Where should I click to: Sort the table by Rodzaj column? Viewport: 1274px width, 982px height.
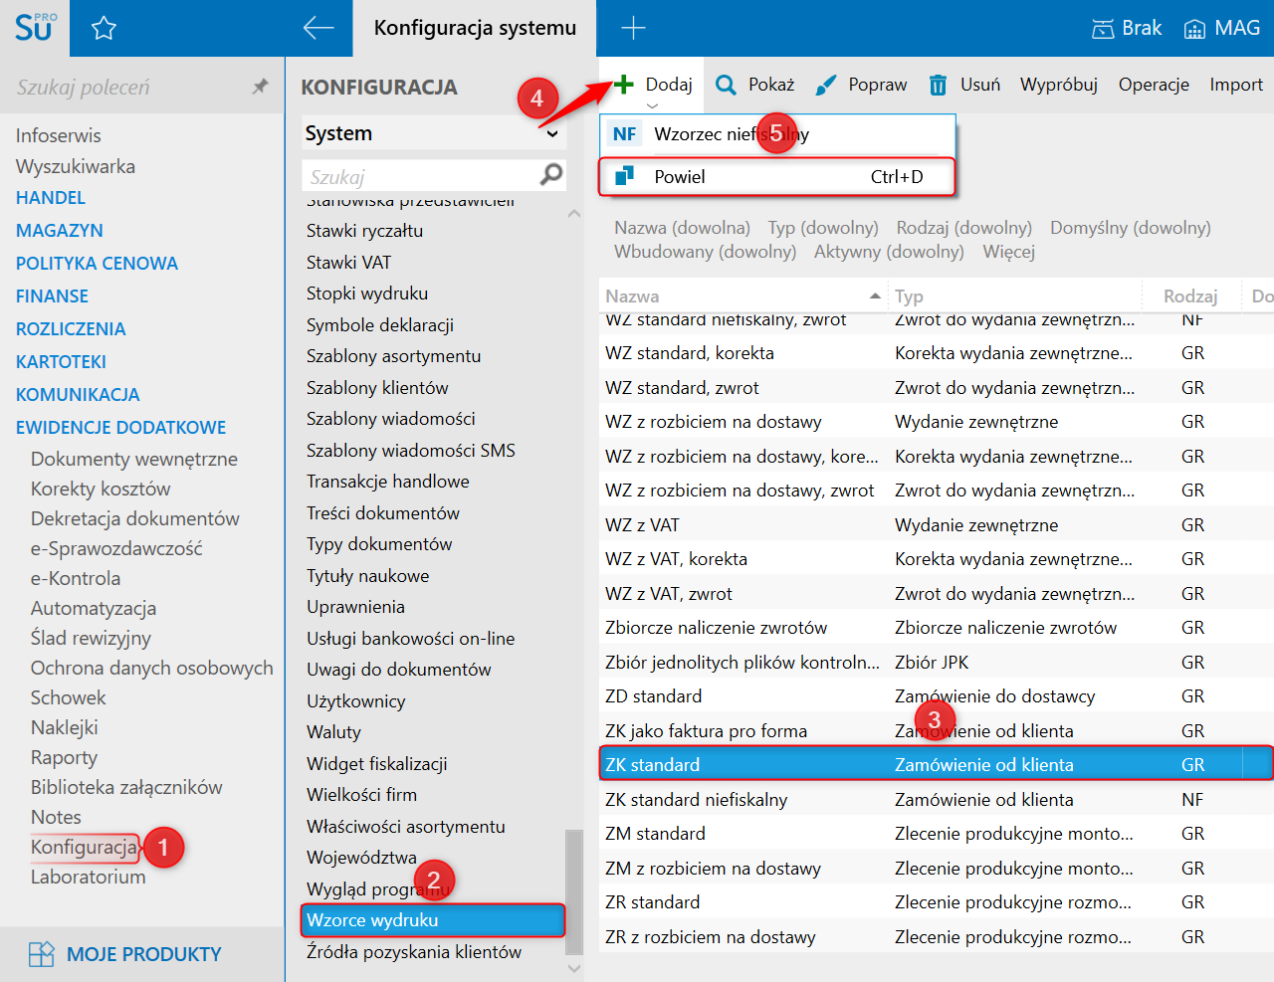pos(1190,296)
